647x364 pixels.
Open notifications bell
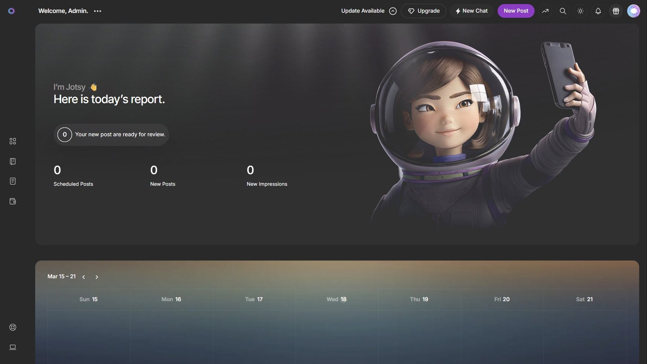(598, 11)
